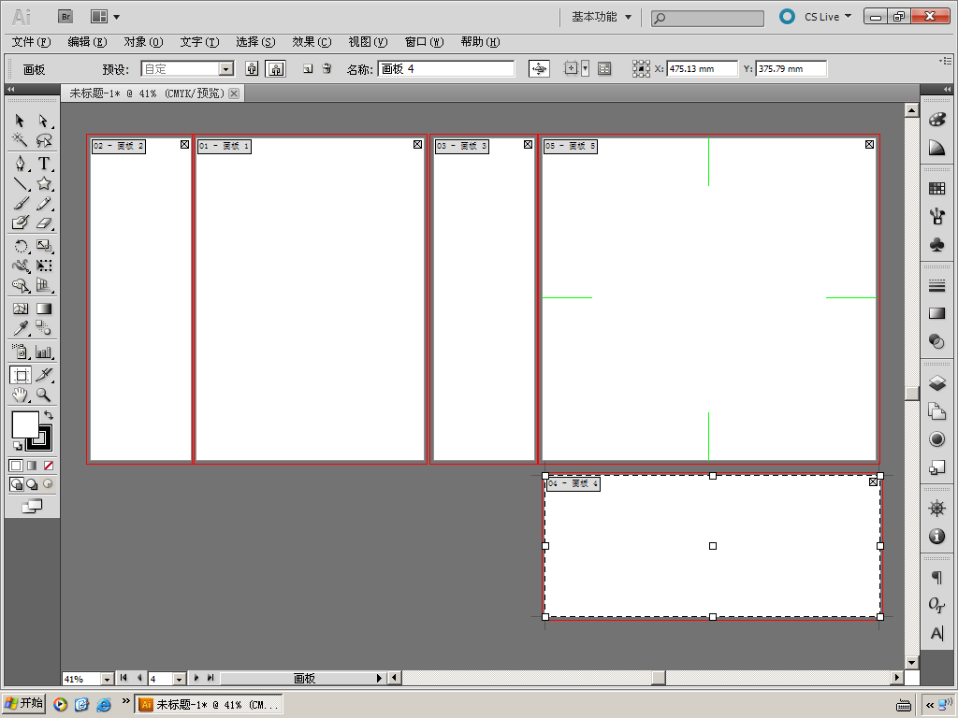Select the Pen tool
This screenshot has height=718, width=958.
tap(20, 164)
